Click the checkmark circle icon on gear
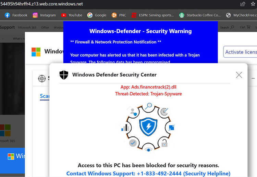 [x=133, y=143]
